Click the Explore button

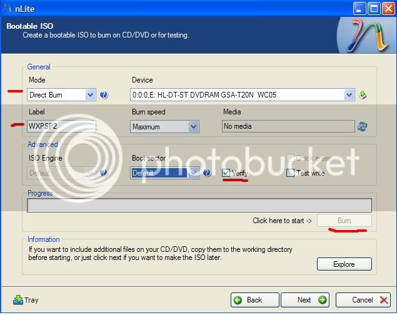344,264
